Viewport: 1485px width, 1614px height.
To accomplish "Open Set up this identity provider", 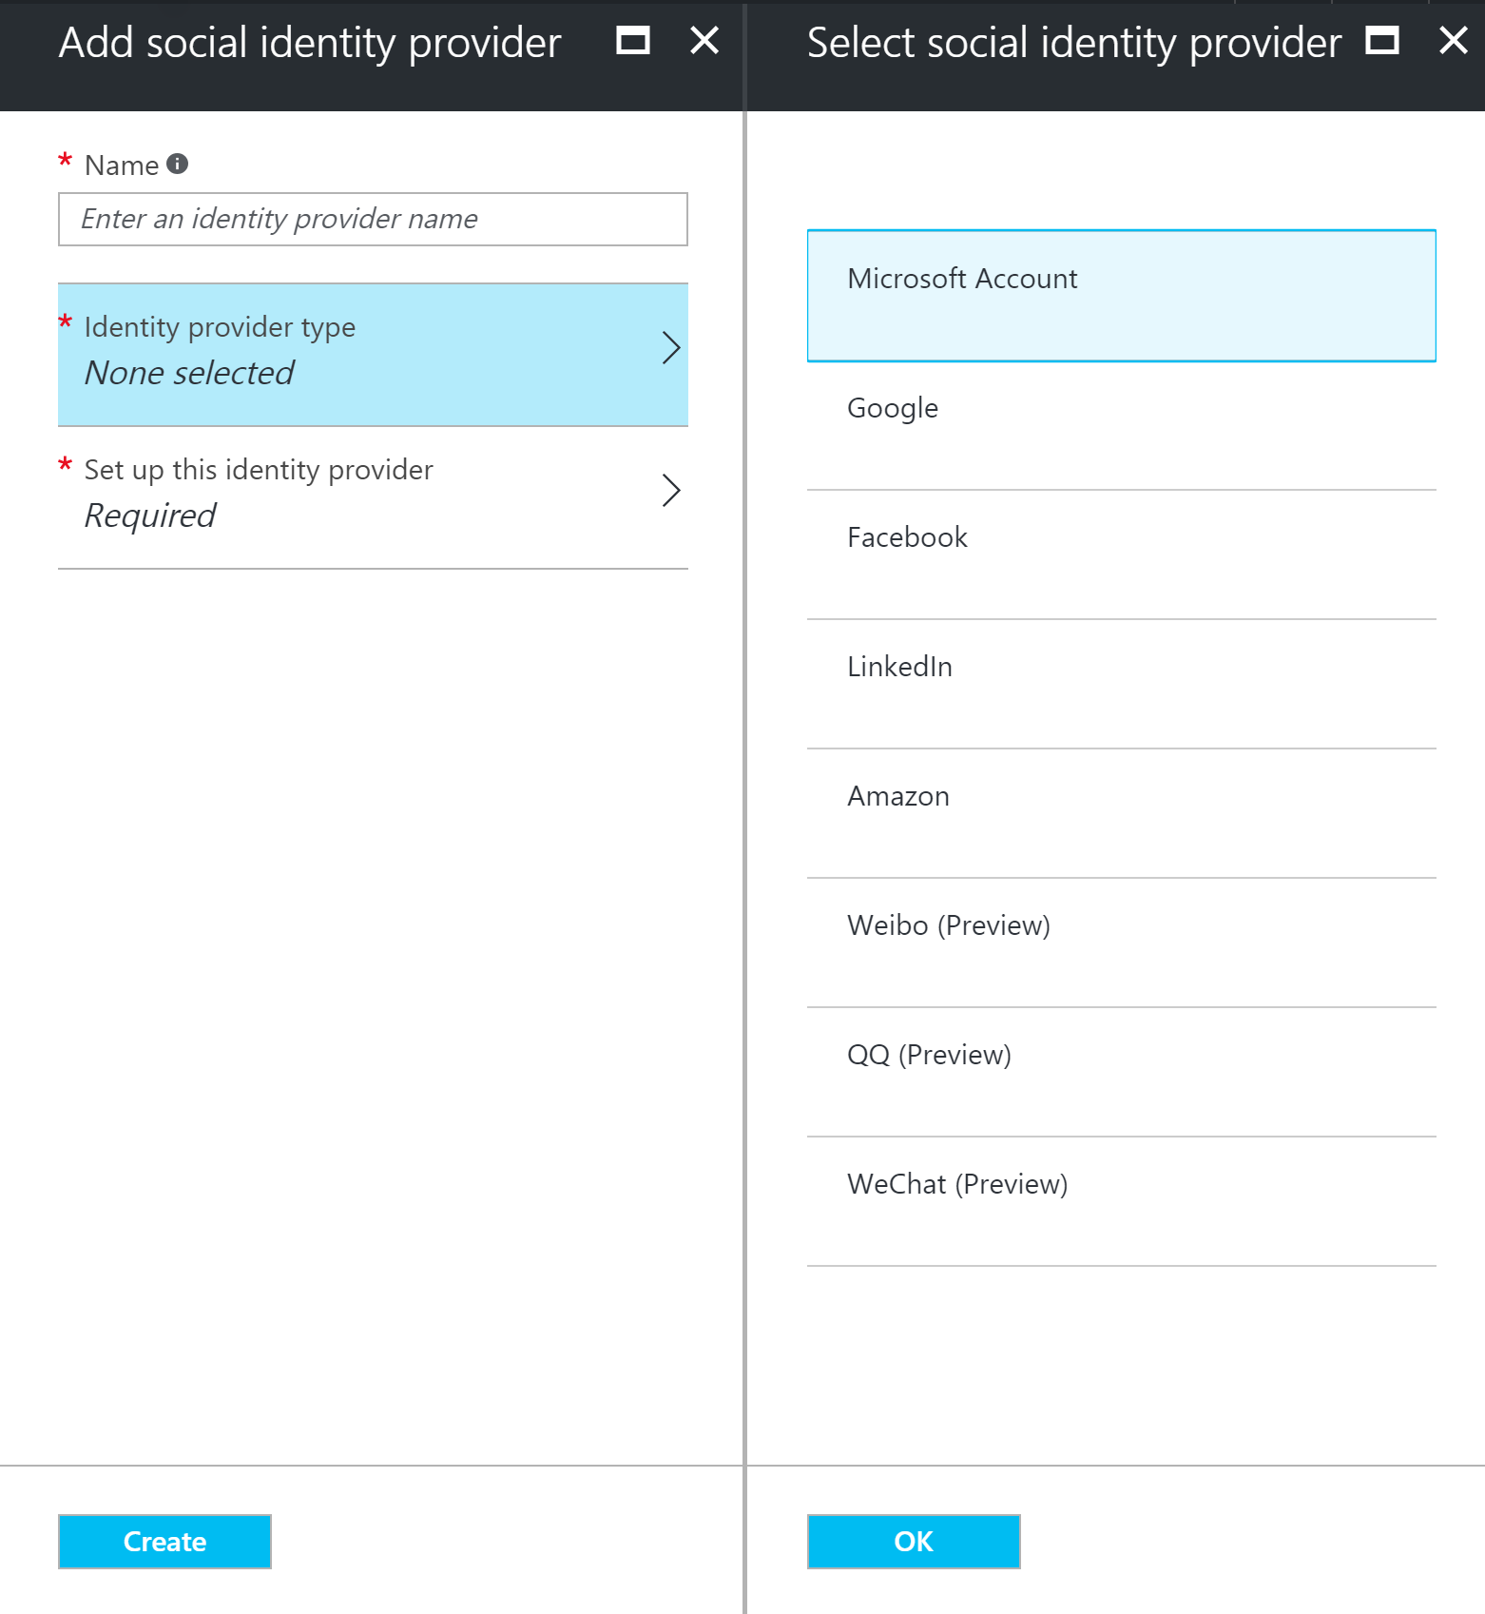I will pyautogui.click(x=373, y=497).
